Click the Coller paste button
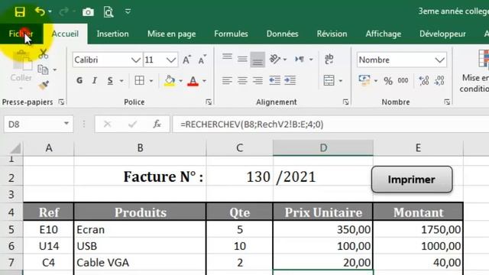 21,69
